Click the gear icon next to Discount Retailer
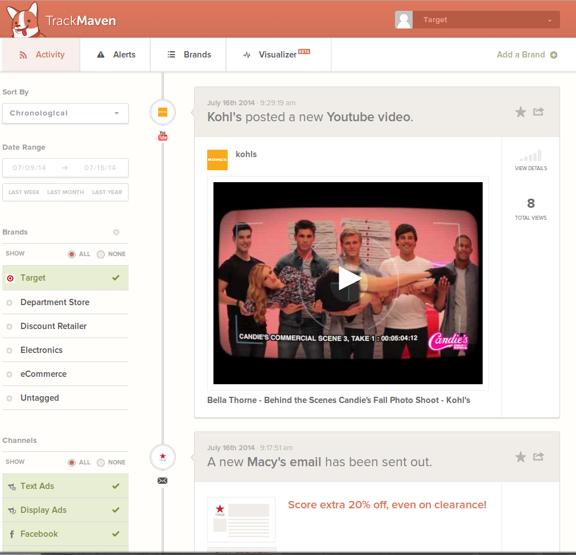 point(10,327)
